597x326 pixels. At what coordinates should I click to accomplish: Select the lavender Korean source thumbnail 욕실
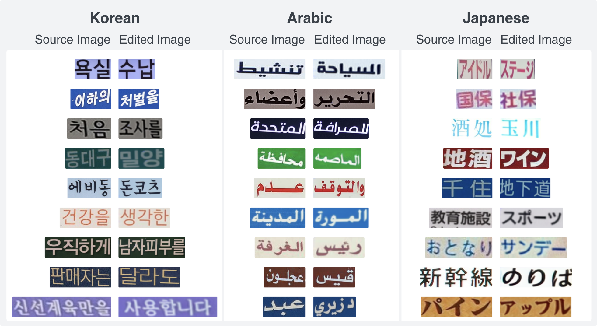93,69
